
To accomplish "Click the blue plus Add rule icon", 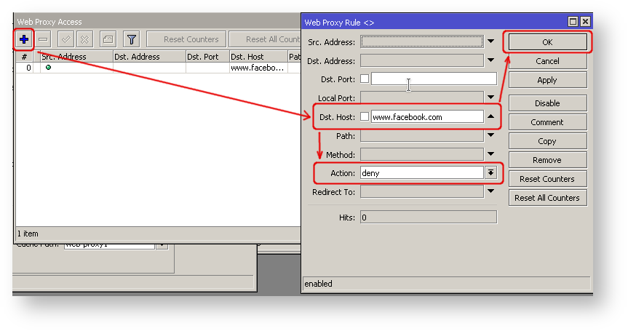I will [x=24, y=39].
